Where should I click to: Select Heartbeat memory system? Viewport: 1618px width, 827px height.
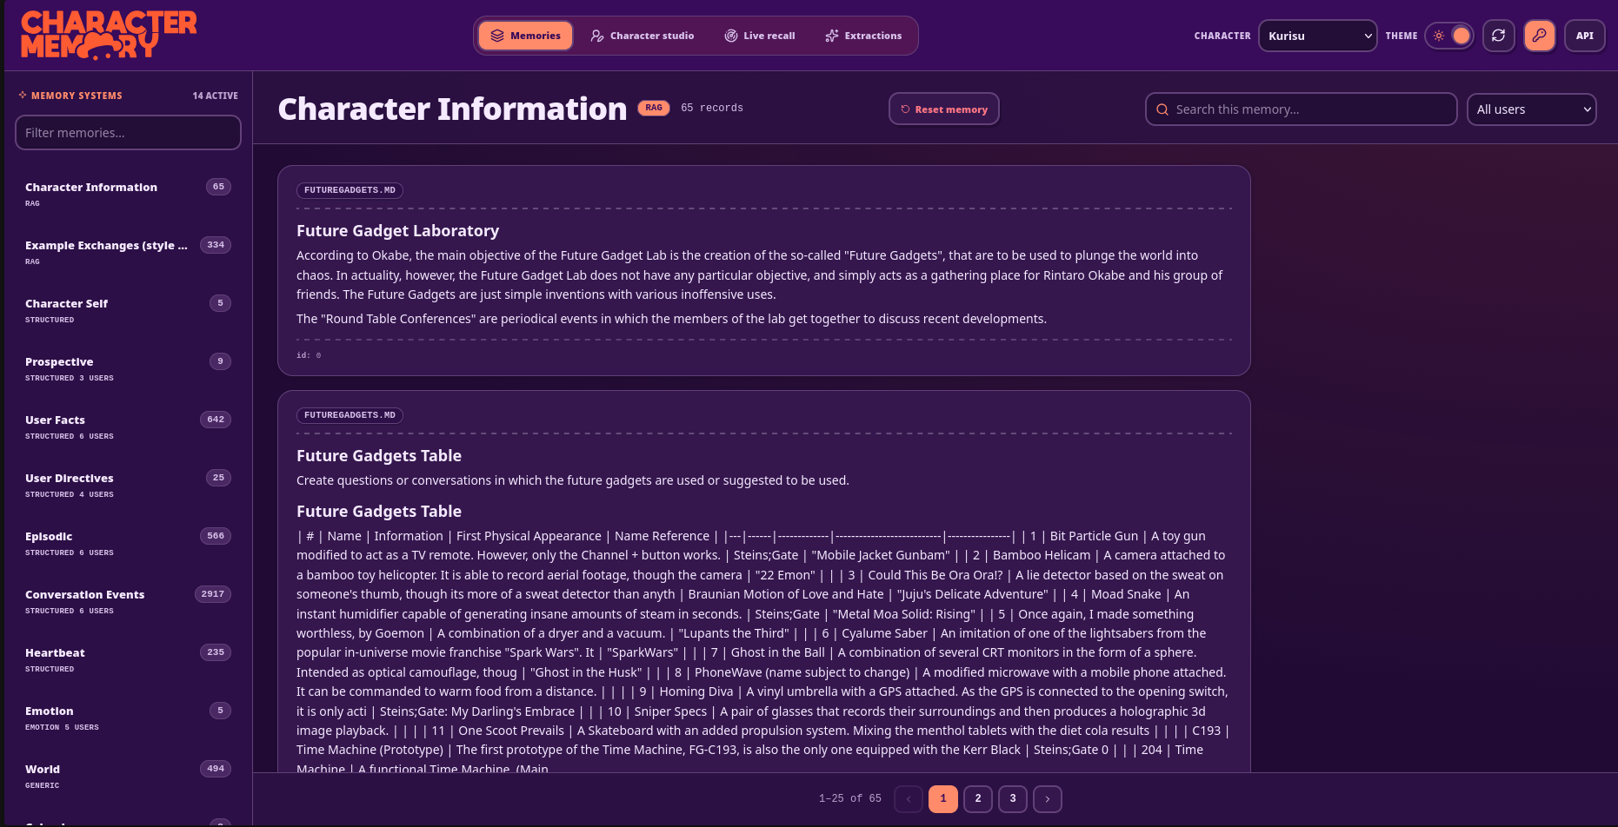[128, 659]
